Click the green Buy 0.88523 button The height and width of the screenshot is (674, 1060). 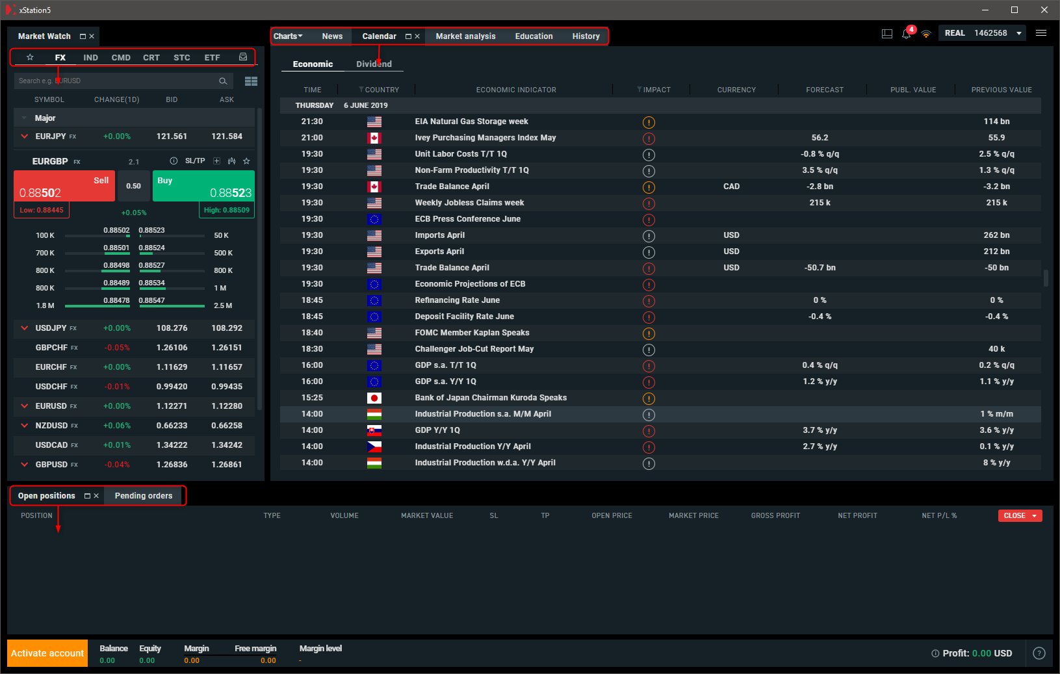(203, 186)
